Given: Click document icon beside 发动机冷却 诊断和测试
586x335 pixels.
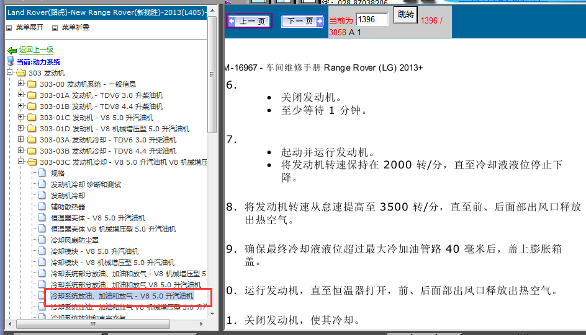Looking at the screenshot, I should coord(42,184).
